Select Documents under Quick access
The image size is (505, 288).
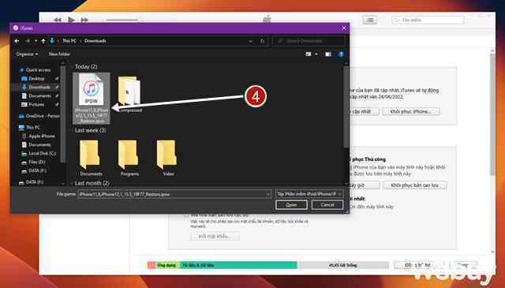[36, 96]
